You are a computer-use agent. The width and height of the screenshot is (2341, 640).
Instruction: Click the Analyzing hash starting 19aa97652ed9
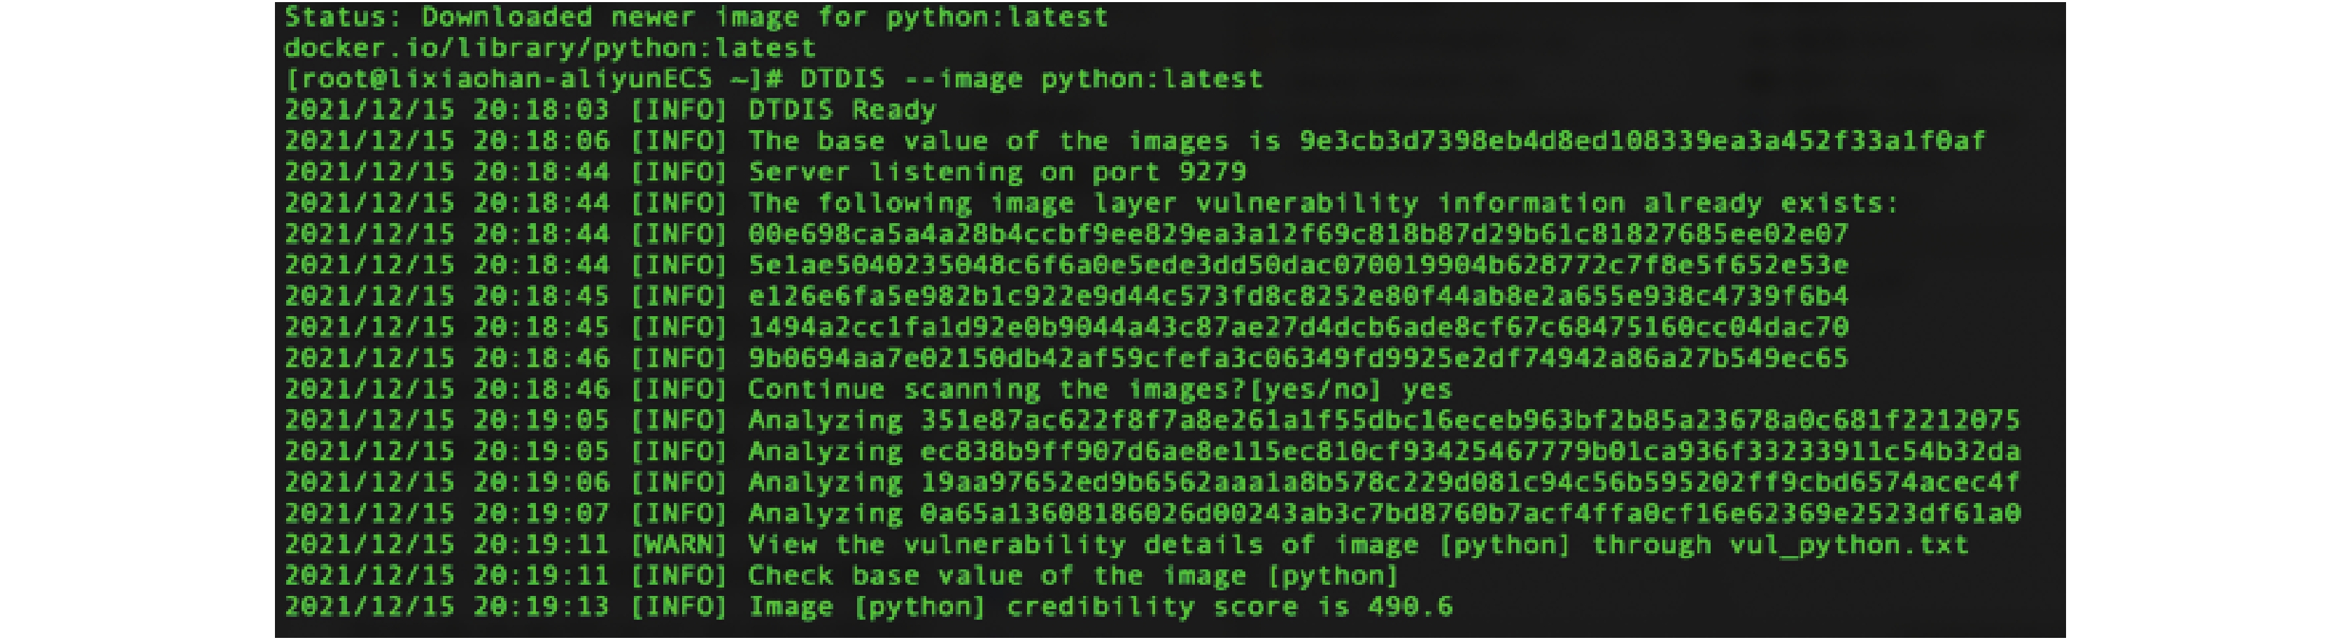[1471, 483]
